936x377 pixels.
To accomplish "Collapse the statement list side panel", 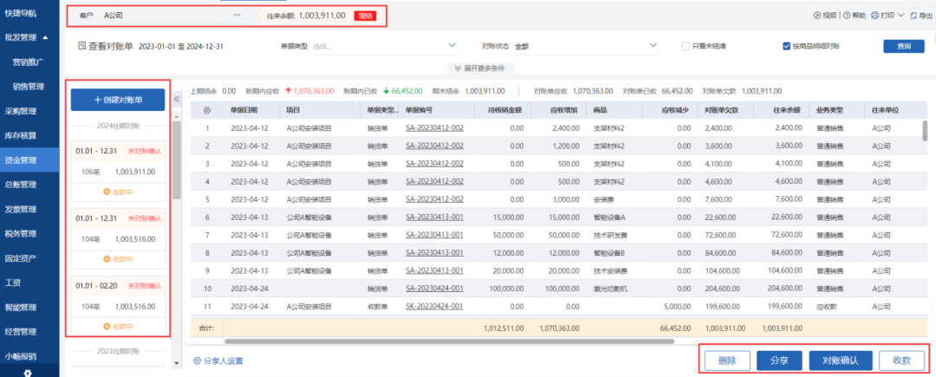I will pos(177,100).
